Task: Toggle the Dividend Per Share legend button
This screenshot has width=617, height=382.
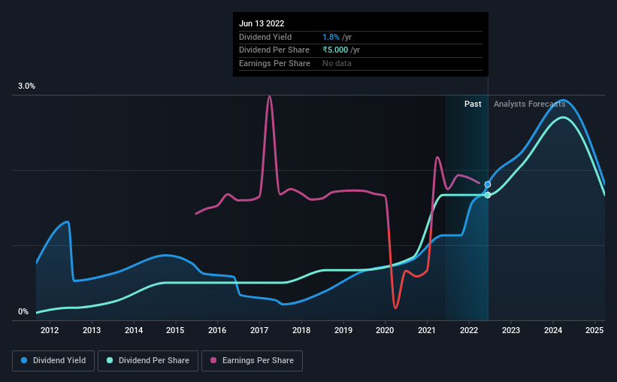Action: (148, 361)
